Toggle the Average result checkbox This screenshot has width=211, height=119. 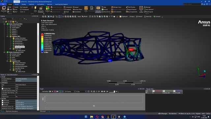point(2,104)
